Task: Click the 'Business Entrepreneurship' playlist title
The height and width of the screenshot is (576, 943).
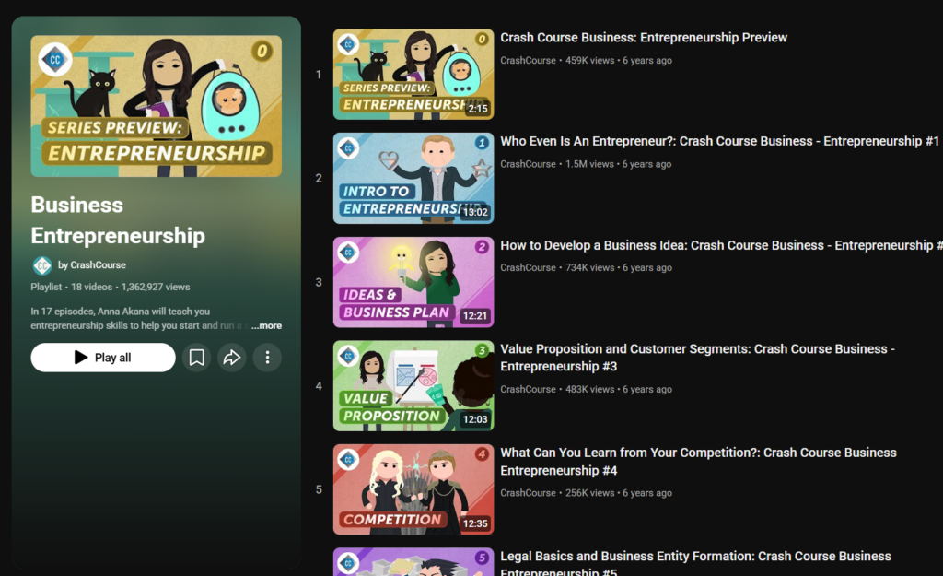Action: click(118, 220)
